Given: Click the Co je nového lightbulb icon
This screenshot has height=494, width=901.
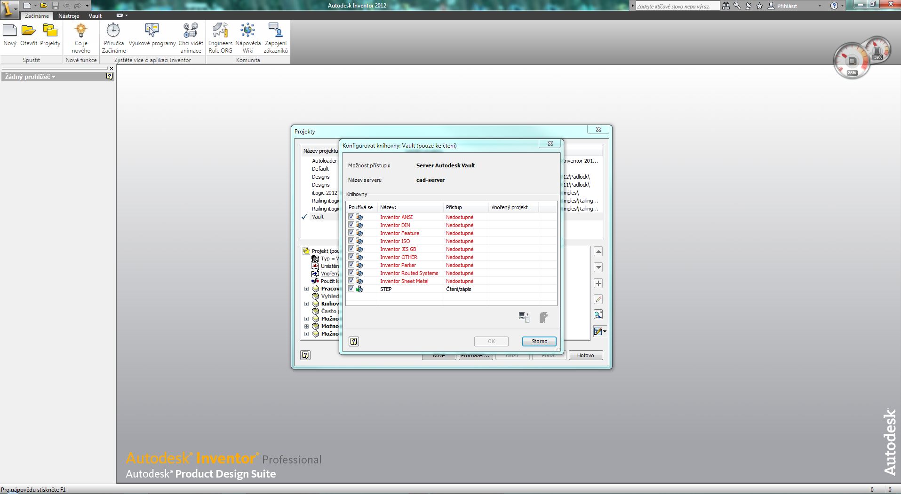Looking at the screenshot, I should (x=81, y=31).
